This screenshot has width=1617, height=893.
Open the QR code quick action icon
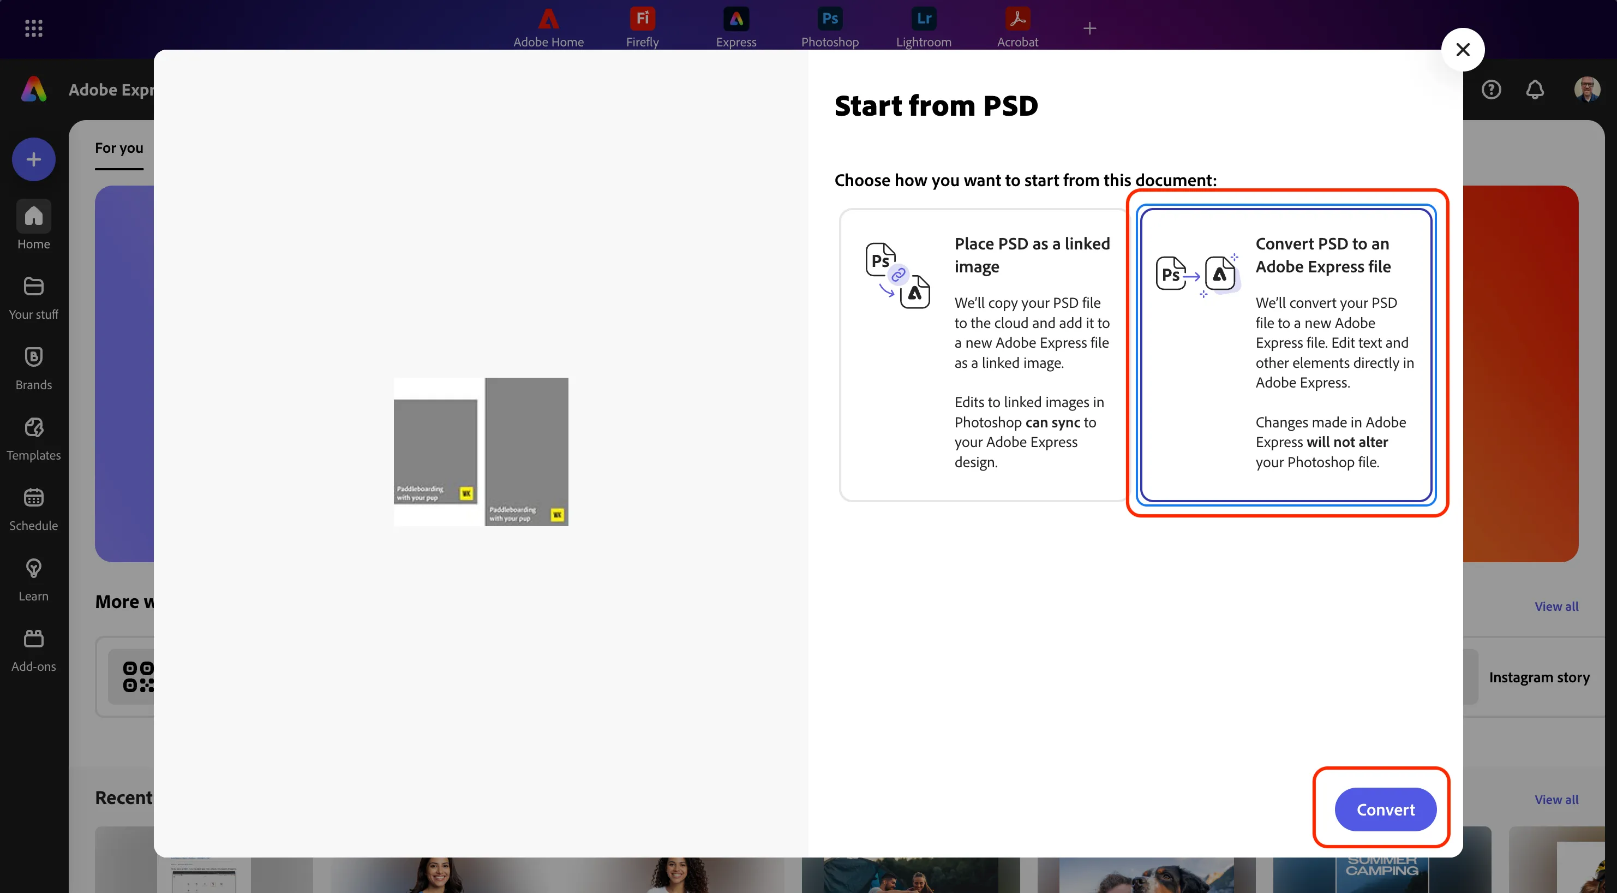138,676
